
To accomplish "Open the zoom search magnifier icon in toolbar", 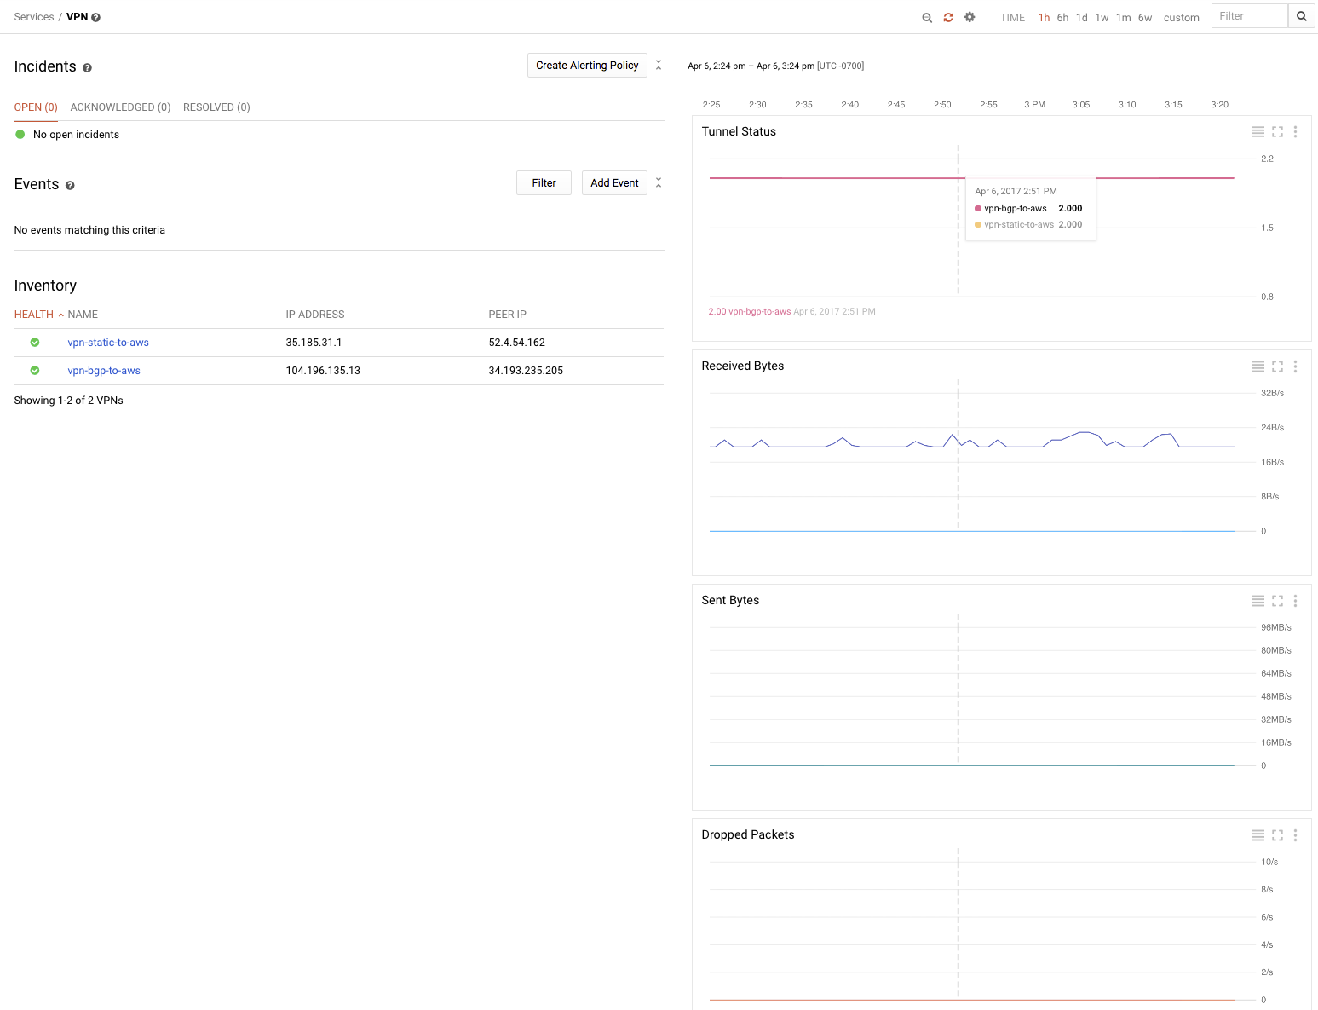I will tap(927, 17).
